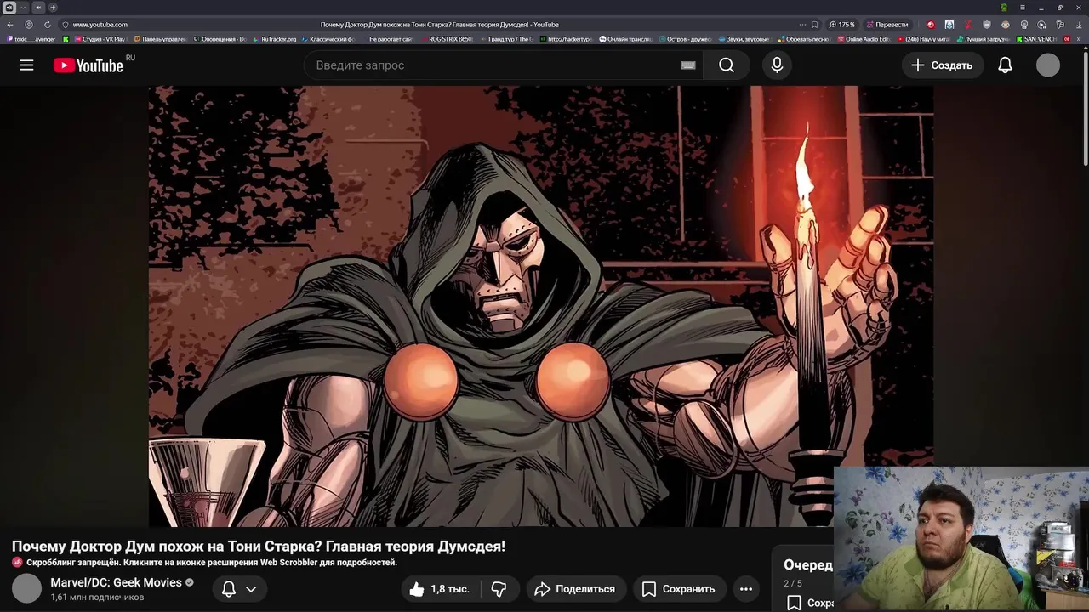Open address bar three-dot options
This screenshot has height=612, width=1089.
[802, 25]
